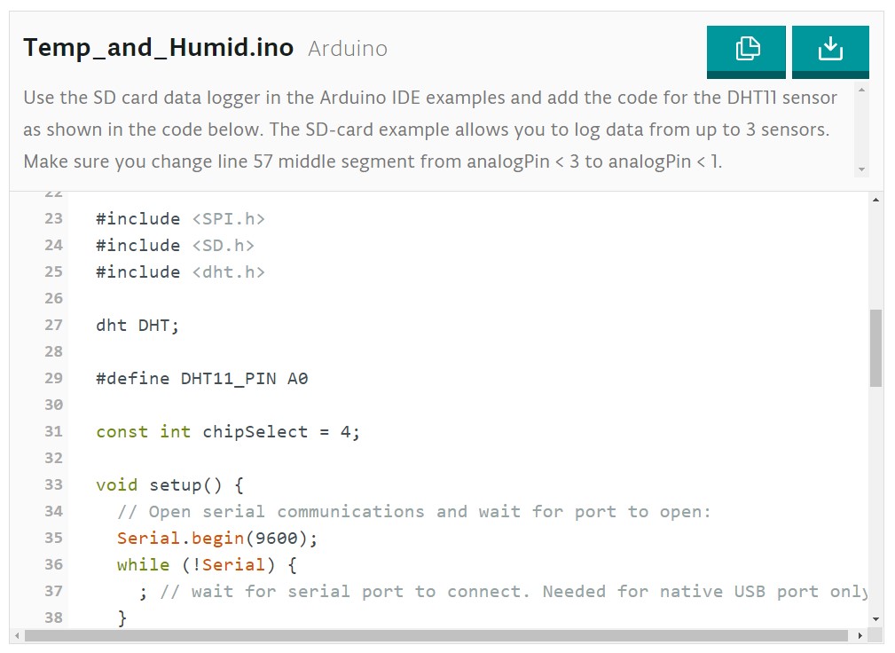Click the right arrow of the horizontal scrollbar
Screen dimensions: 895x653
coord(859,635)
